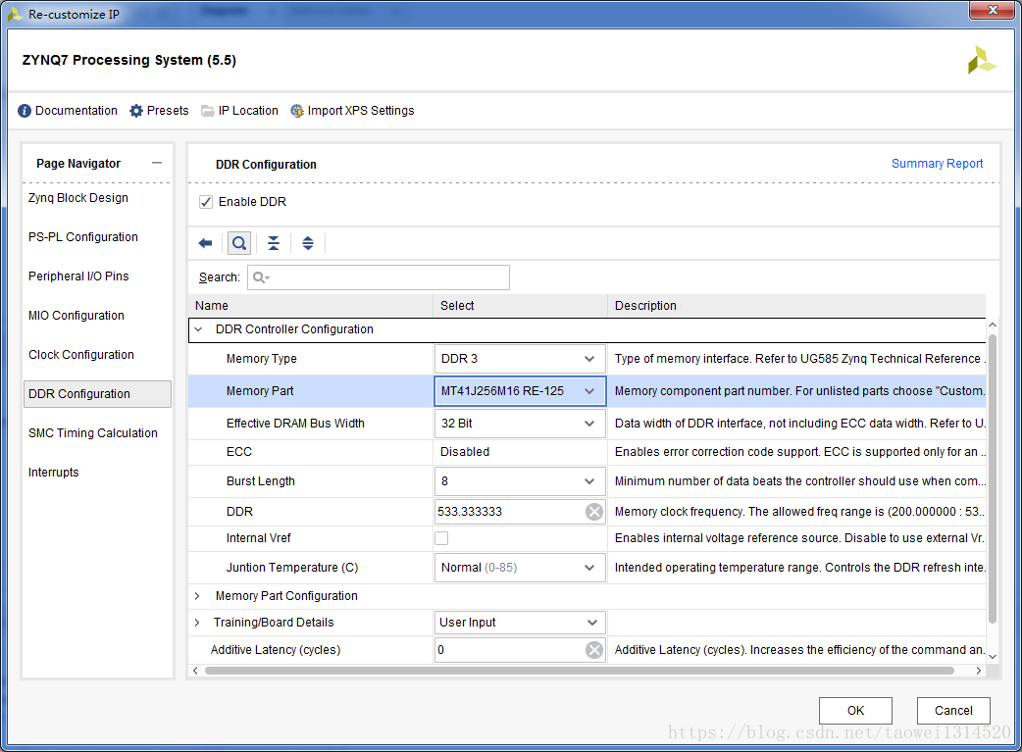The height and width of the screenshot is (752, 1022).
Task: Go to Clock Configuration page
Action: [x=80, y=355]
